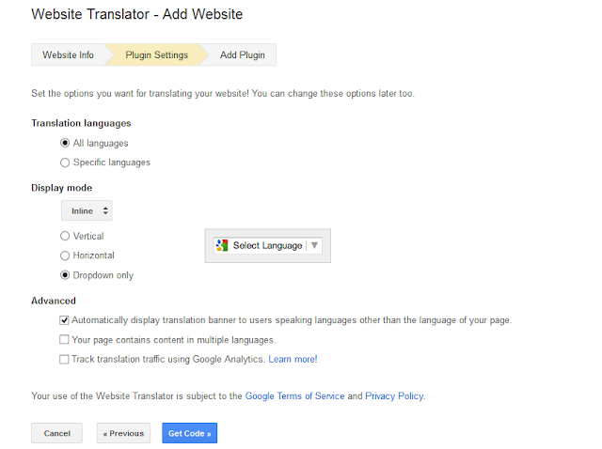Open the Privacy Policy link

394,396
